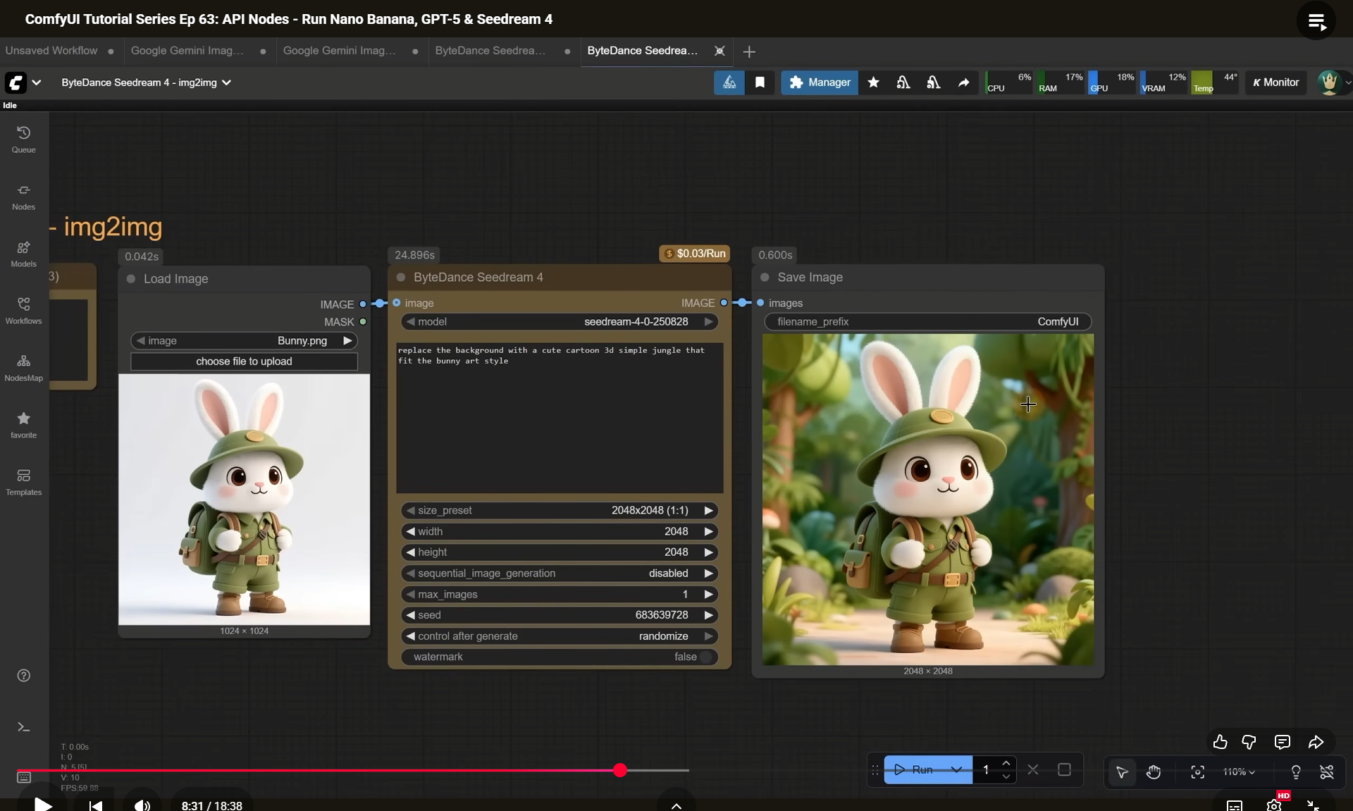Viewport: 1353px width, 811px height.
Task: Open the 110% zoom level dropdown
Action: pos(1239,772)
